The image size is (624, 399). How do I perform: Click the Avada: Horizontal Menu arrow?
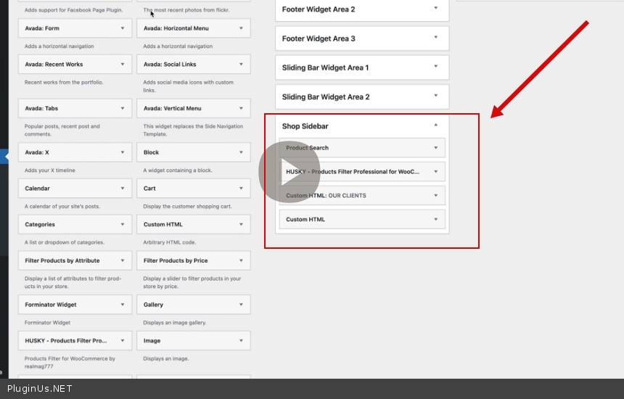tap(240, 28)
